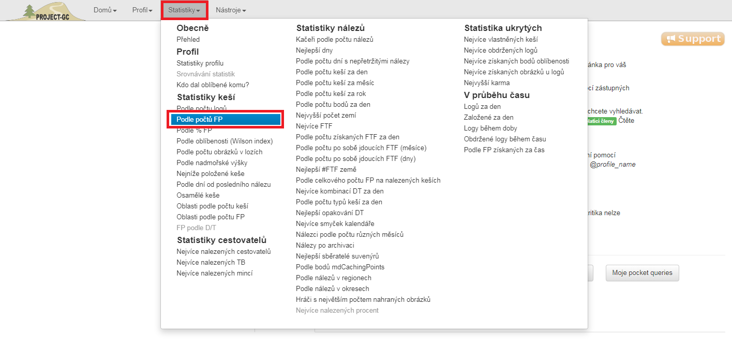Open Přehled under Obecně
The image size is (732, 339).
pyautogui.click(x=188, y=39)
